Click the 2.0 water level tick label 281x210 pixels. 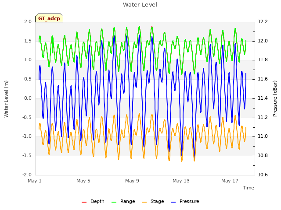tap(28, 21)
